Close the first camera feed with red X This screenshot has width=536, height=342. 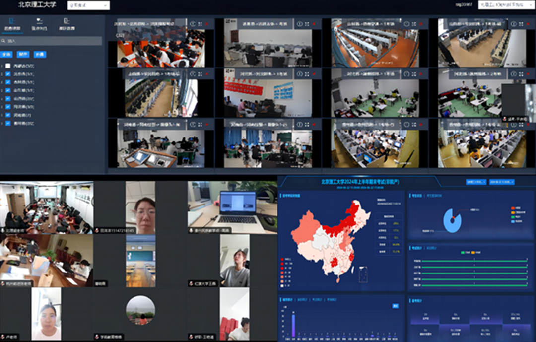207,24
